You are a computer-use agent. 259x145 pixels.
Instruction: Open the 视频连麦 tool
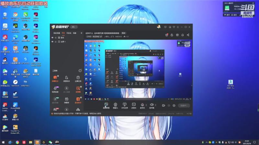click(55, 90)
